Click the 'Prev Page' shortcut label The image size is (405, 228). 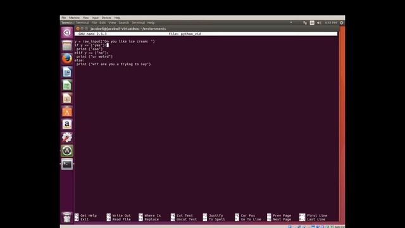point(282,215)
